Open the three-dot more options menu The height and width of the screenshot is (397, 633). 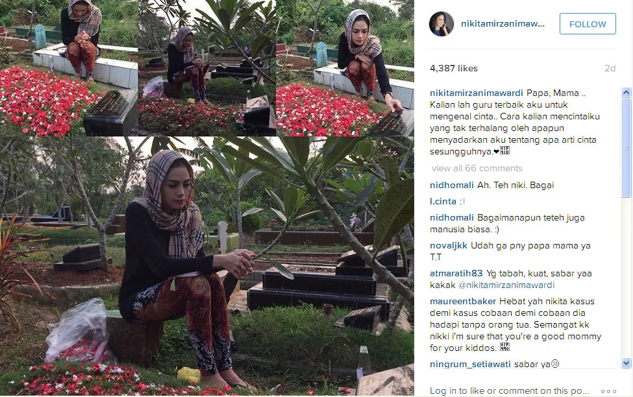(x=608, y=391)
